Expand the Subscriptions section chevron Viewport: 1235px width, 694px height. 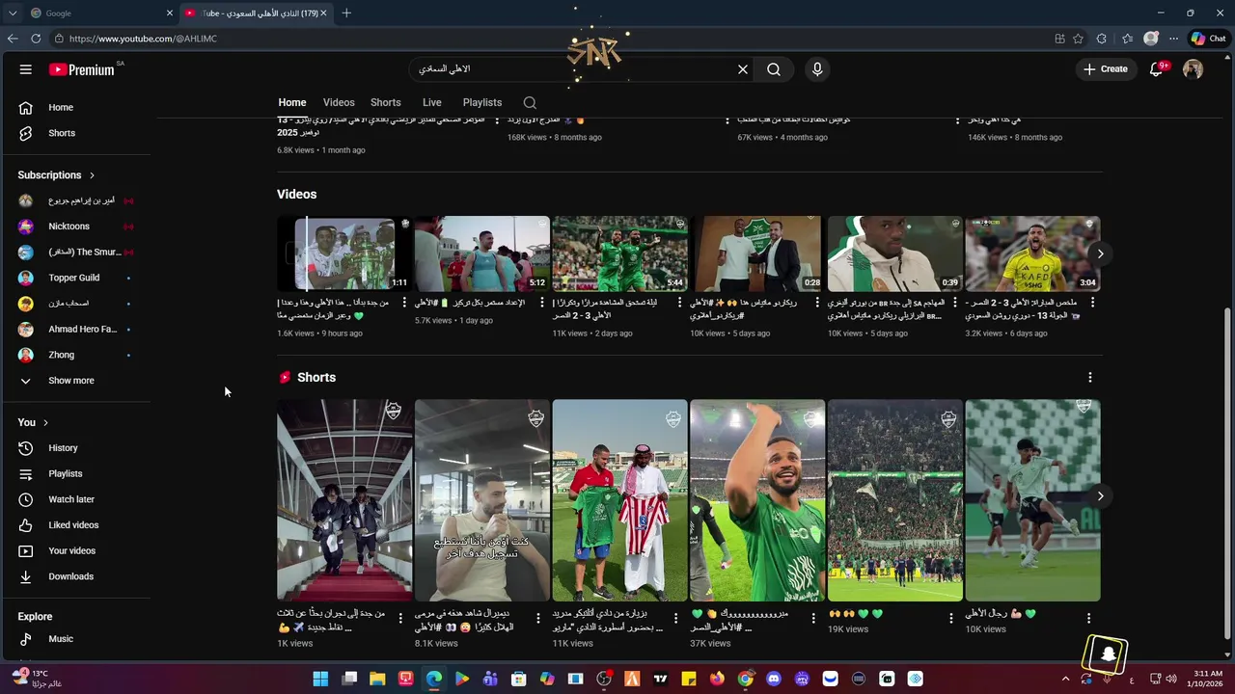(x=92, y=175)
